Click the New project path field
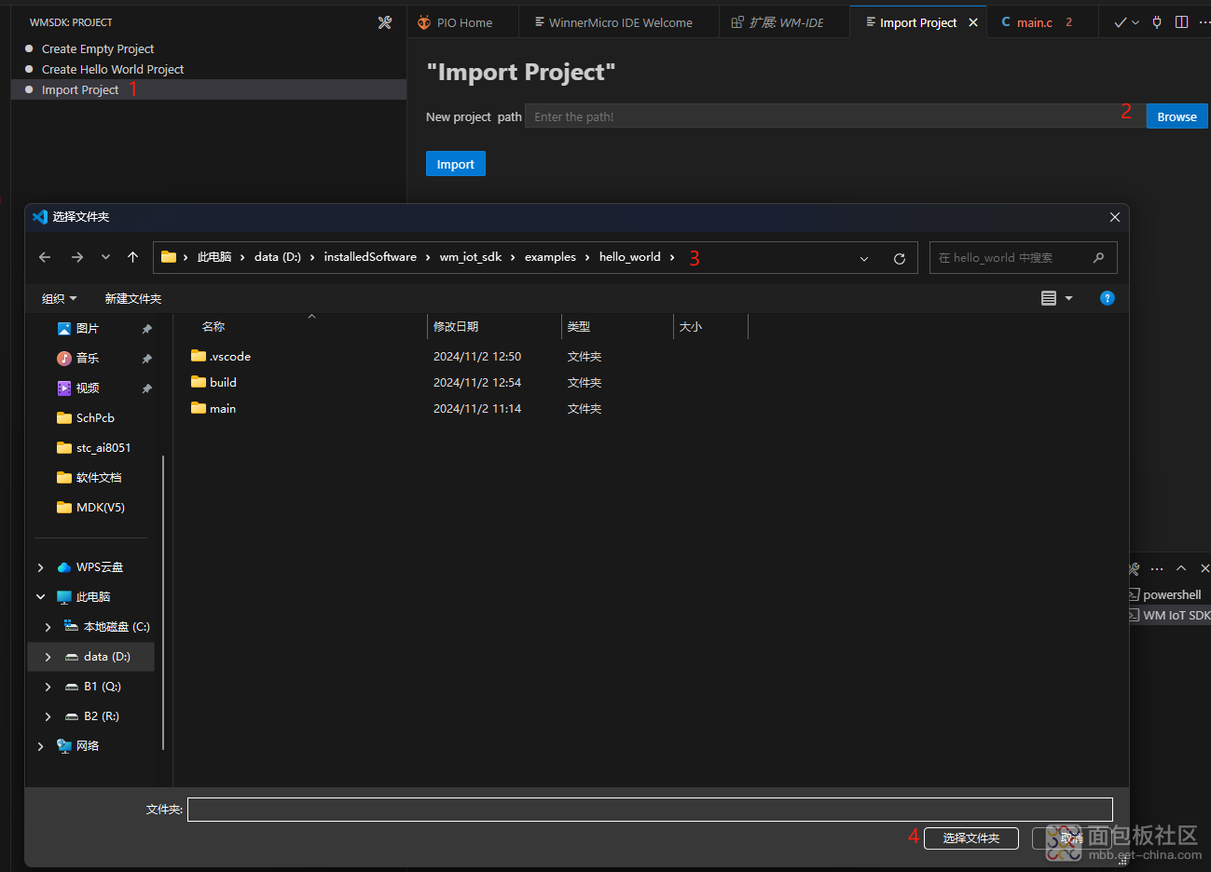1211x872 pixels. 834,116
